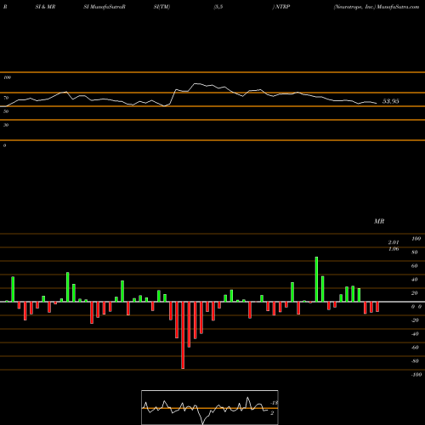Click the MR panel title label
Image resolution: width=425 pixels, height=425 pixels.
(x=379, y=221)
